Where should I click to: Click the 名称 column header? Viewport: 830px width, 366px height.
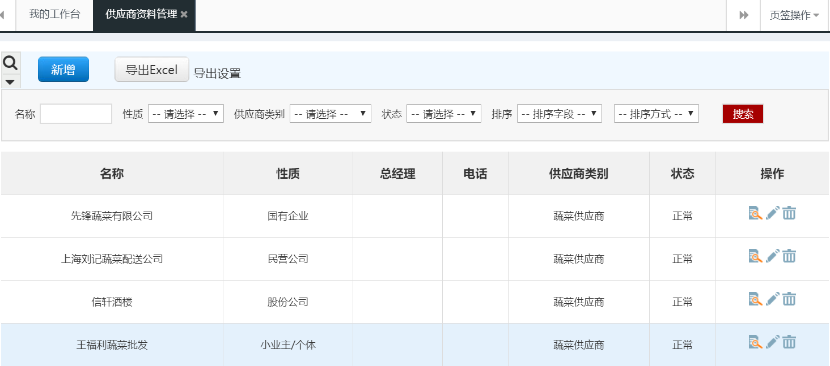(112, 174)
